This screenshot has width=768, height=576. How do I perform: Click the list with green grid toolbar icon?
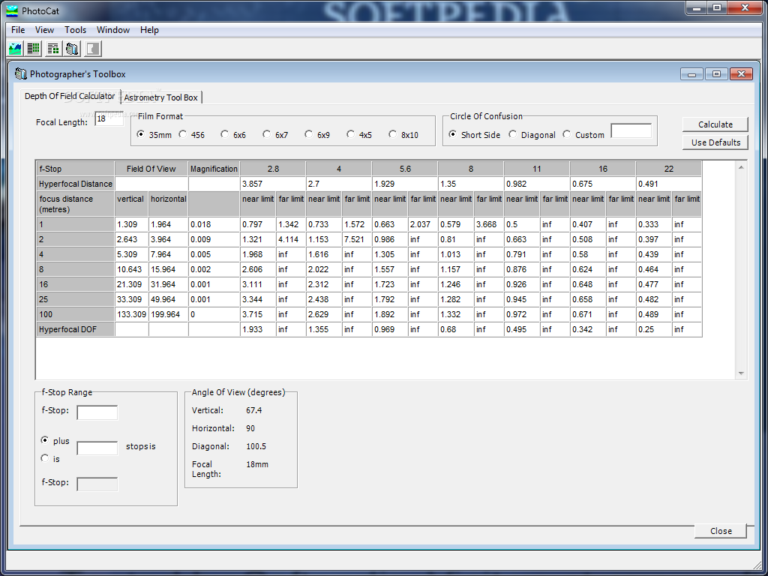pos(34,49)
